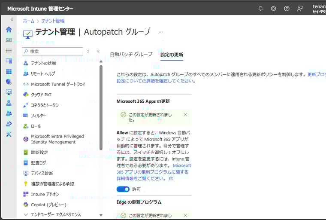
Task: Switch to 自動パッチ グループ tab
Action: pyautogui.click(x=131, y=55)
